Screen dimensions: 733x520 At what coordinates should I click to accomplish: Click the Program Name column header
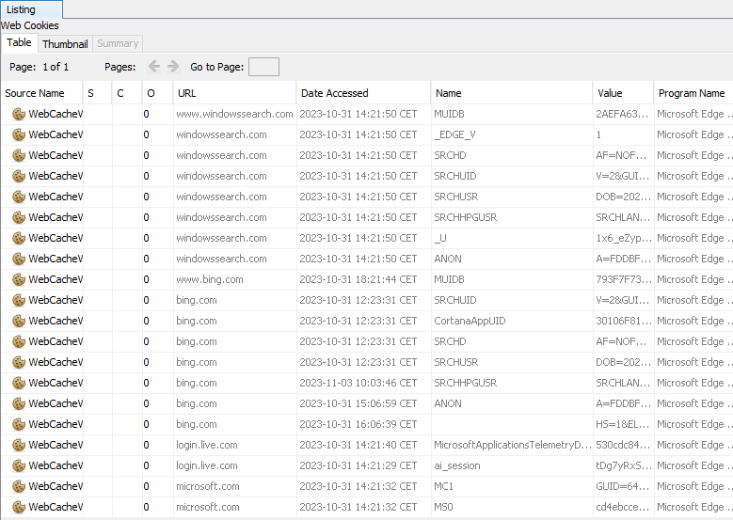(x=691, y=93)
